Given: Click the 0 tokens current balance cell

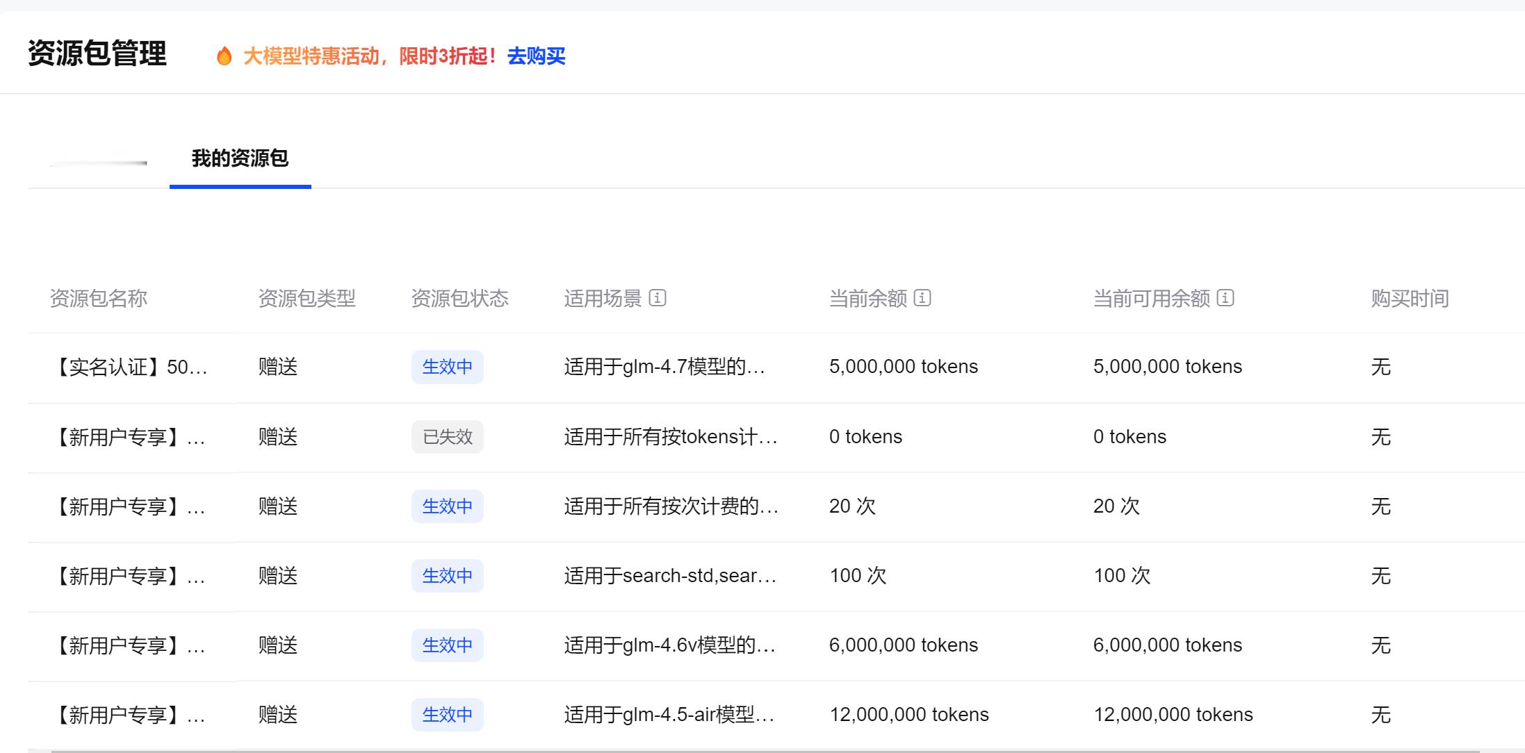Looking at the screenshot, I should [865, 437].
